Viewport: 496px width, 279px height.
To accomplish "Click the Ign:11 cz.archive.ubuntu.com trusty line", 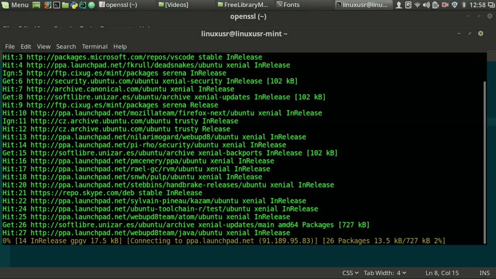I will (x=120, y=121).
